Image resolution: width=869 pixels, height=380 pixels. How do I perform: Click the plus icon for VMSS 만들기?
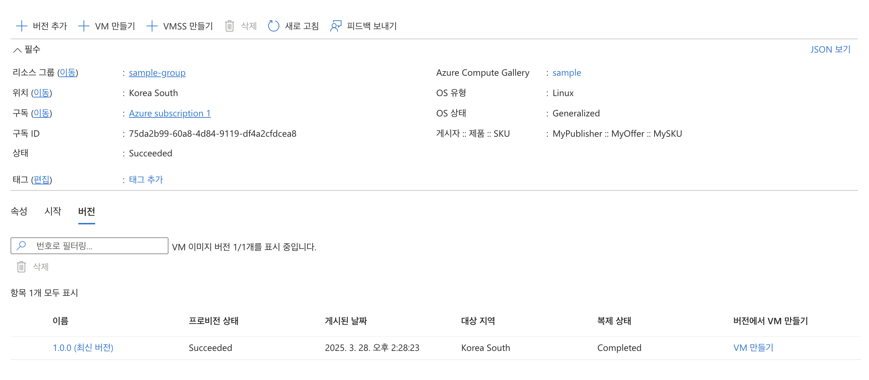(152, 26)
